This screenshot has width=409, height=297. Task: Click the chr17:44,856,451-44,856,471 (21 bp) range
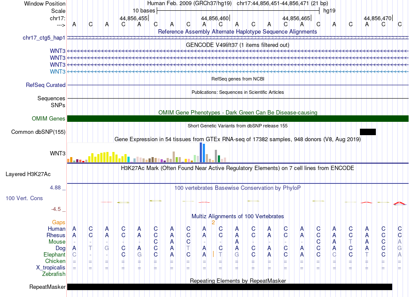point(282,3)
